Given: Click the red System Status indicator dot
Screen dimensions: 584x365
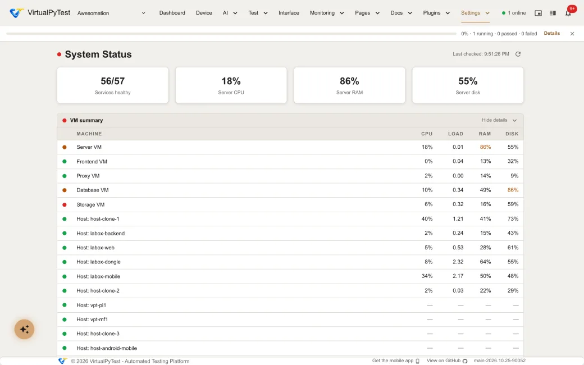Looking at the screenshot, I should tap(59, 54).
